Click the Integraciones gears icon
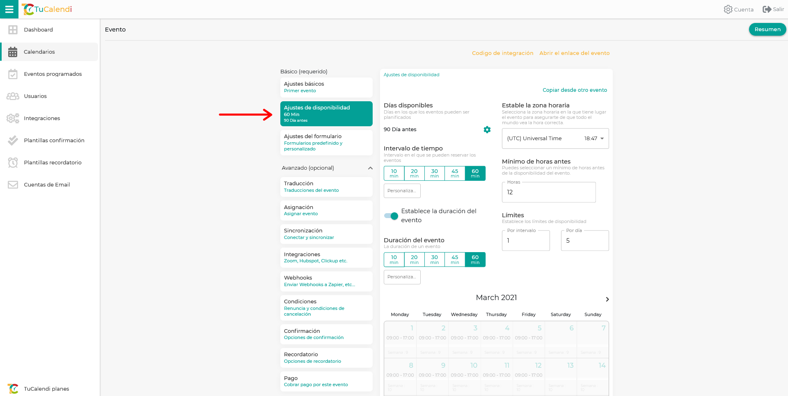 (13, 118)
